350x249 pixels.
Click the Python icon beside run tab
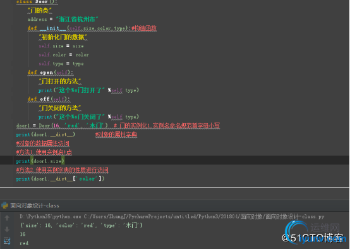[4, 205]
